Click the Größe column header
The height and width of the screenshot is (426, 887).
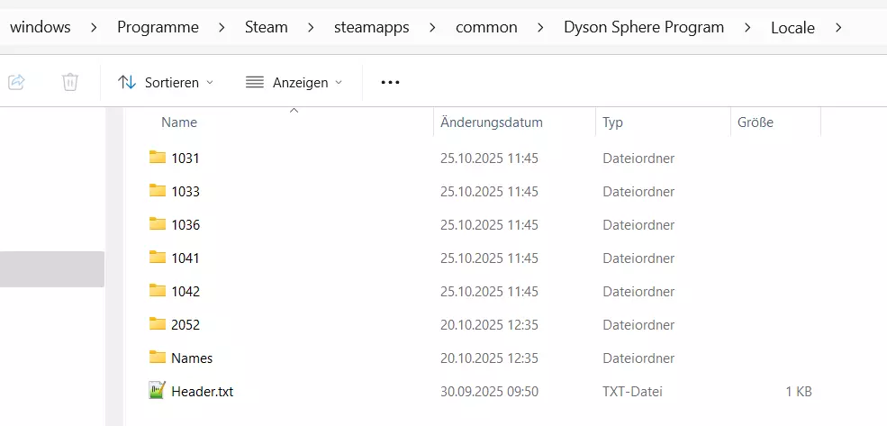756,122
